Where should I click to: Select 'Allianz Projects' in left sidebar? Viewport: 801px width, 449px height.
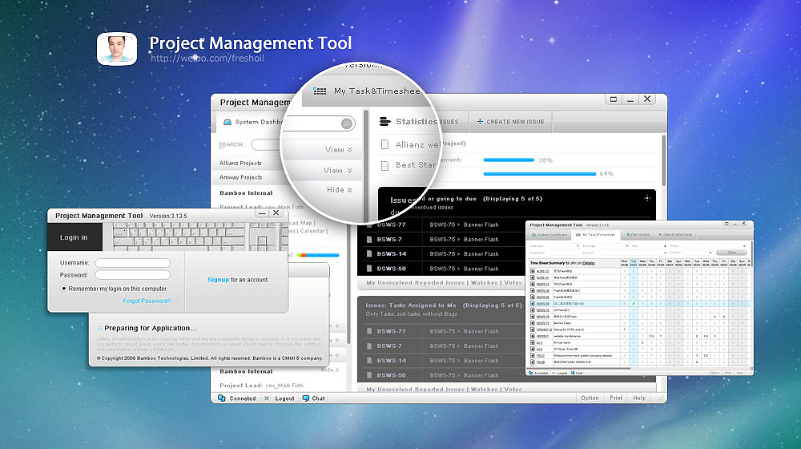coord(240,163)
